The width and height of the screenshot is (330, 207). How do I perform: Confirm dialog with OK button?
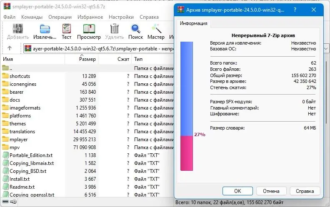click(237, 191)
